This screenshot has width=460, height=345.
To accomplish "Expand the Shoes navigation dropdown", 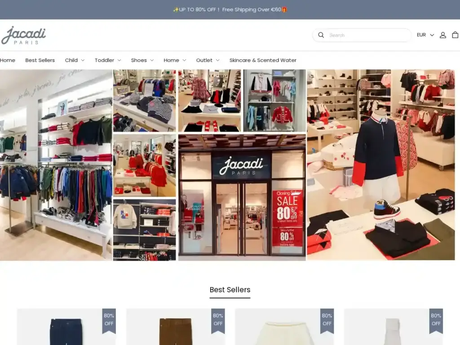I will pos(141,60).
